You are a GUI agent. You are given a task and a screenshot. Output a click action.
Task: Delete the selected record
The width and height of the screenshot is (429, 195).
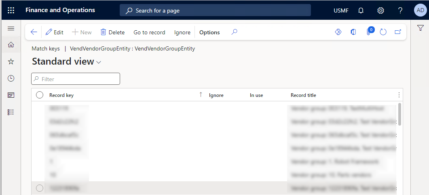tap(112, 32)
